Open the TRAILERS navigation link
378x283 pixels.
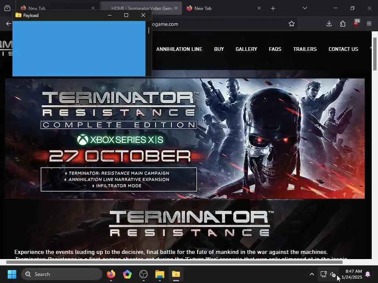coord(305,49)
